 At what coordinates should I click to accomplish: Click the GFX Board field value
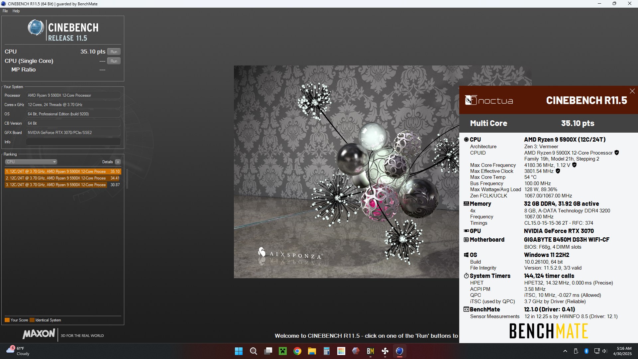click(x=73, y=133)
